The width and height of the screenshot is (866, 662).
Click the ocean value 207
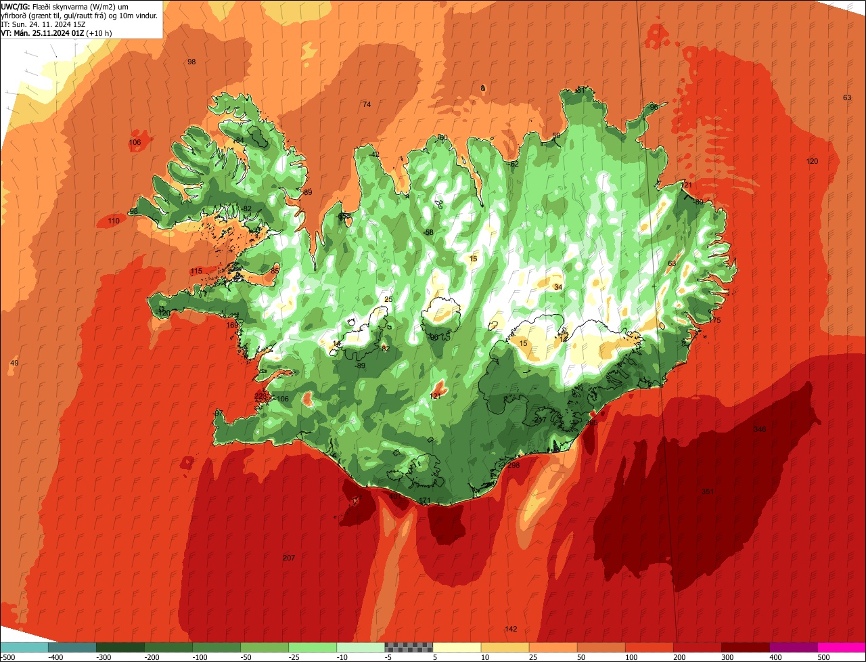tap(289, 558)
